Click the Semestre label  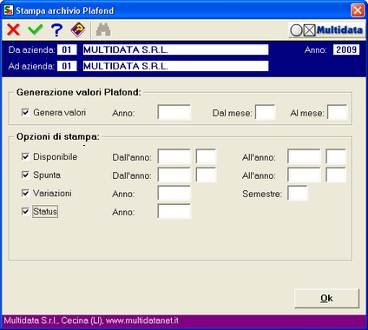click(262, 194)
